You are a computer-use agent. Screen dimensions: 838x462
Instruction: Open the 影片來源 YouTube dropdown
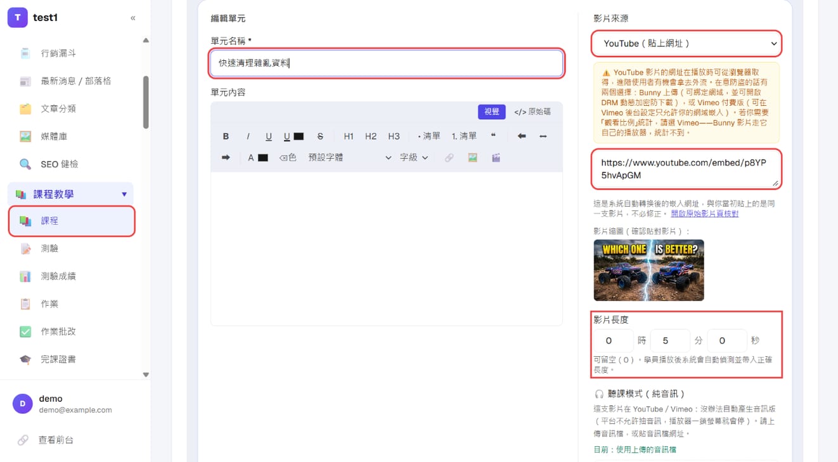point(687,44)
